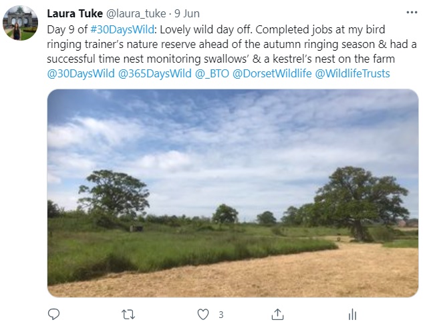The image size is (423, 328).
Task: Enlarge the nature reserve photo
Action: [x=233, y=193]
